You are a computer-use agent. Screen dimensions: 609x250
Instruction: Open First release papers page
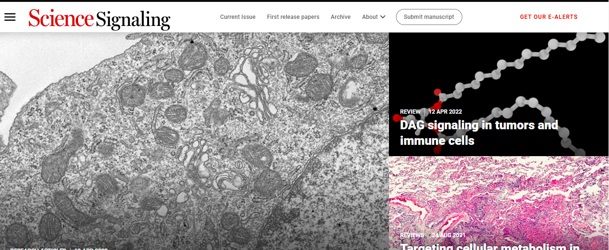(x=293, y=17)
